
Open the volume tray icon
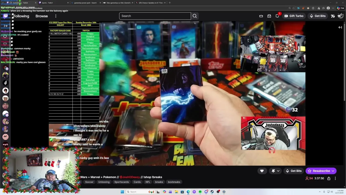coord(332,192)
